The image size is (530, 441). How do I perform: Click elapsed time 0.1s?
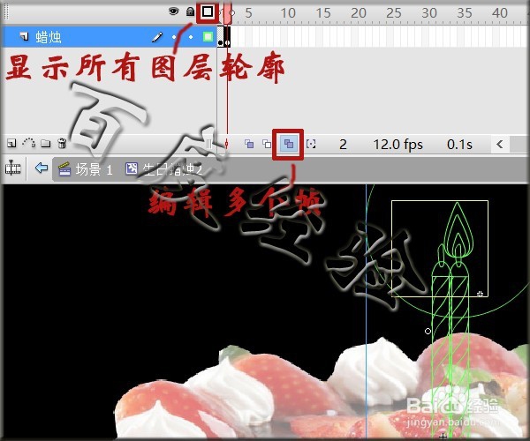(459, 145)
